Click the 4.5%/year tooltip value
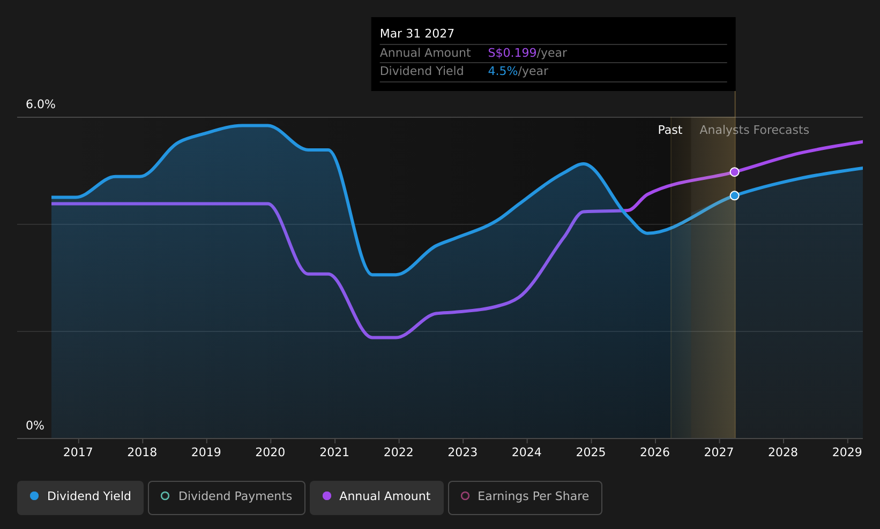This screenshot has height=529, width=880. 518,71
